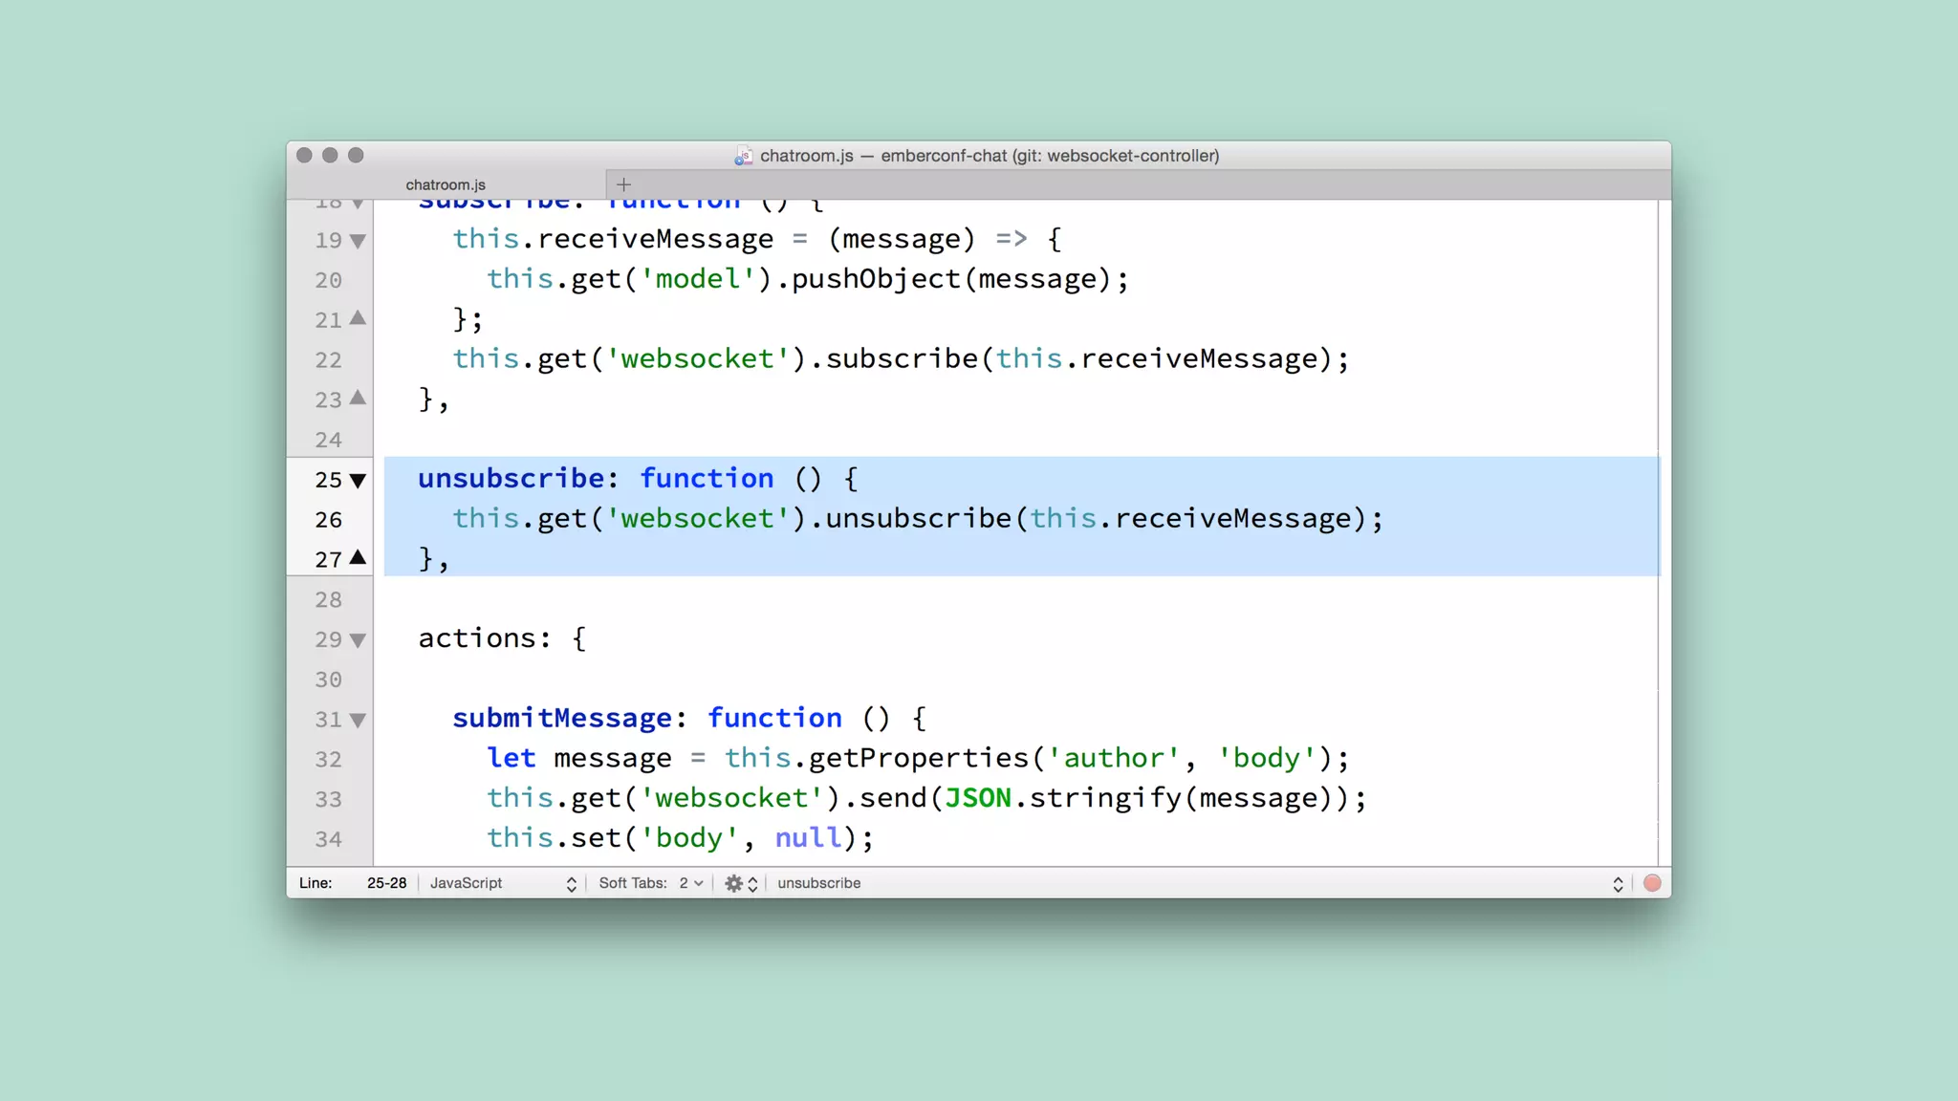Click the Line 25-28 position field
Viewport: 1958px width, 1101px height.
click(386, 883)
